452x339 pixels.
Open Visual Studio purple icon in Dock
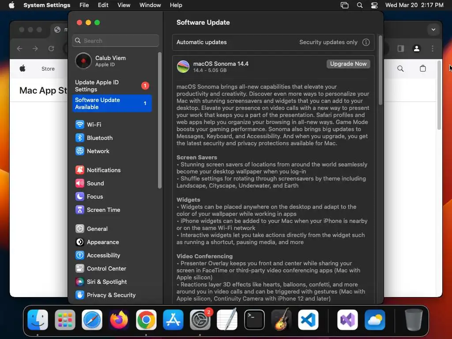point(348,320)
